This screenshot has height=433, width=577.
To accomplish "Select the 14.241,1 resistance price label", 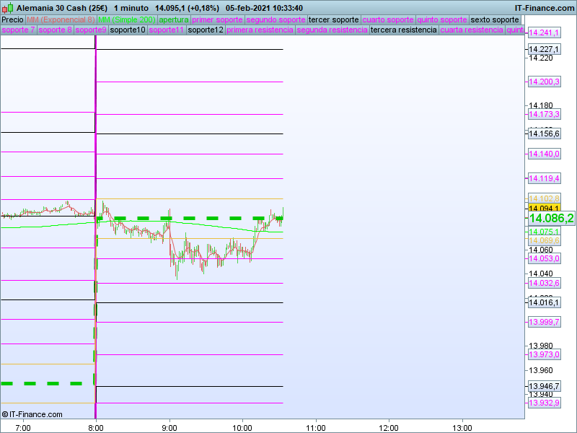I will pos(544,33).
